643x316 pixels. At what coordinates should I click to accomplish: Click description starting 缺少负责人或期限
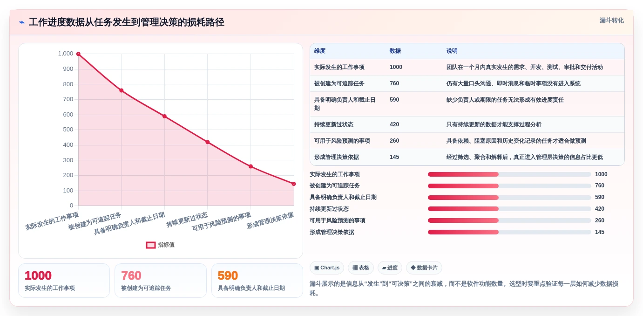pyautogui.click(x=505, y=100)
